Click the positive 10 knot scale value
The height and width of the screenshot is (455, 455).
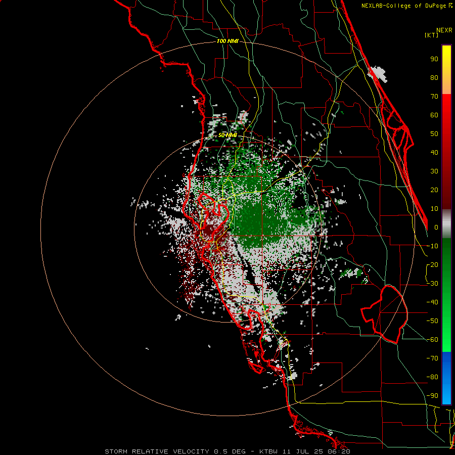pos(434,209)
